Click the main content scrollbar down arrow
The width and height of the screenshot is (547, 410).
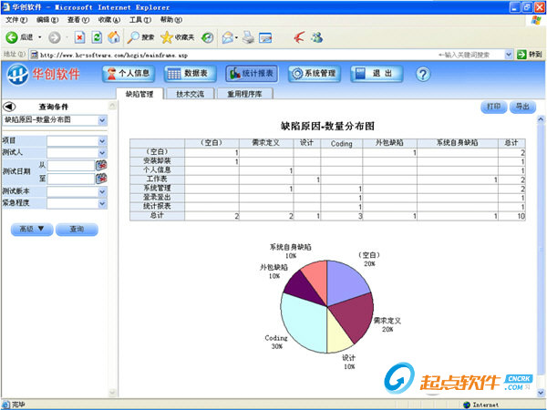pos(541,393)
